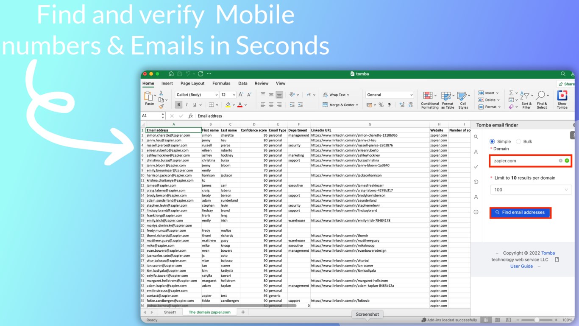Apply Comma Style format
Screen dimensions: 579x326
point(390,105)
